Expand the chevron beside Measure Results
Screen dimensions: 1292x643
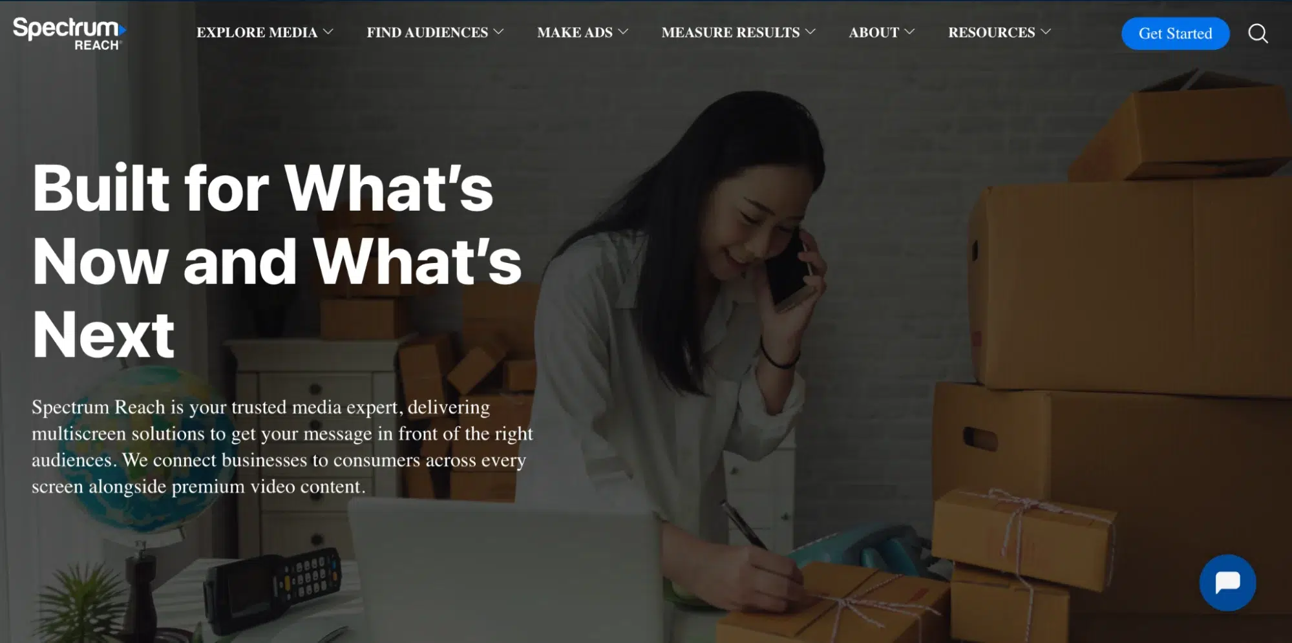(810, 32)
